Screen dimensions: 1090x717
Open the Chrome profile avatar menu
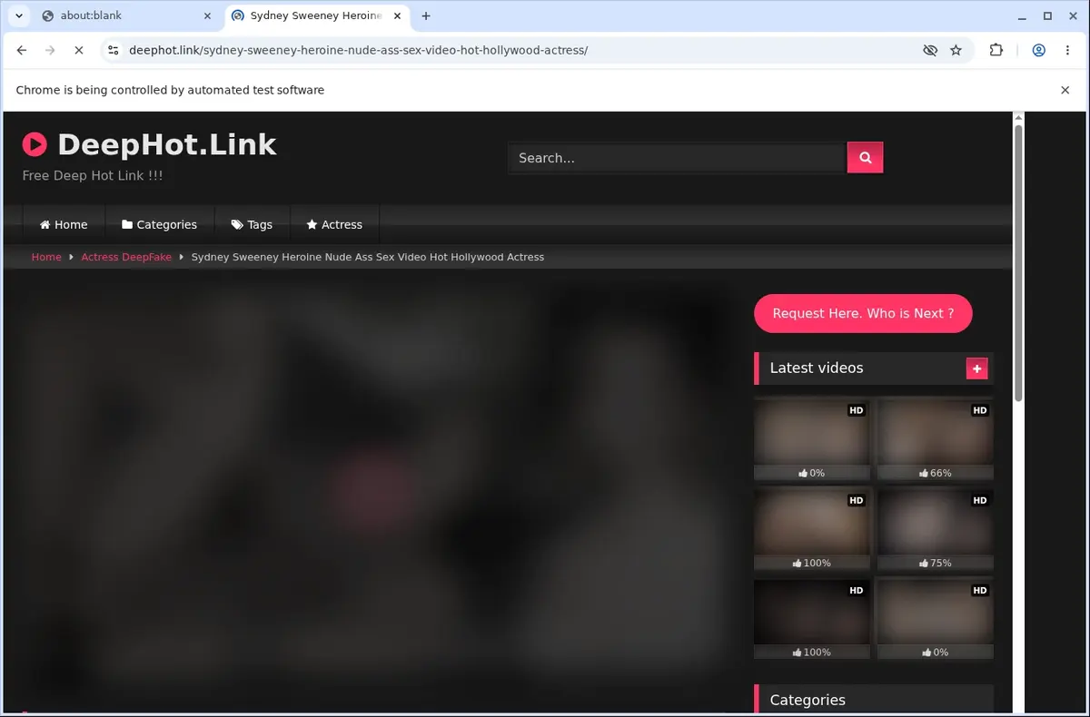1038,50
